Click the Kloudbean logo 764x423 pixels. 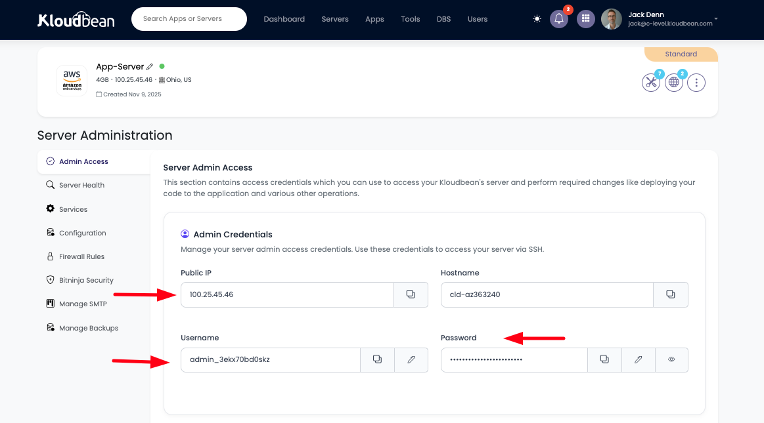click(76, 20)
